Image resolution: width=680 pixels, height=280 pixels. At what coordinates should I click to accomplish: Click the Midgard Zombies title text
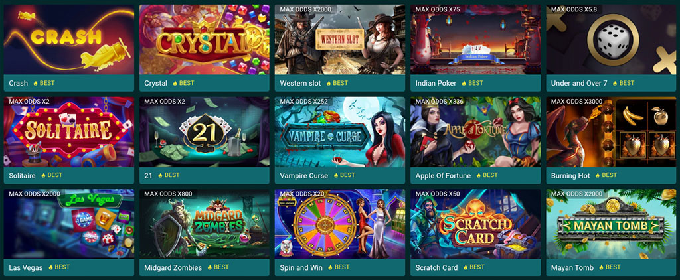[173, 268]
